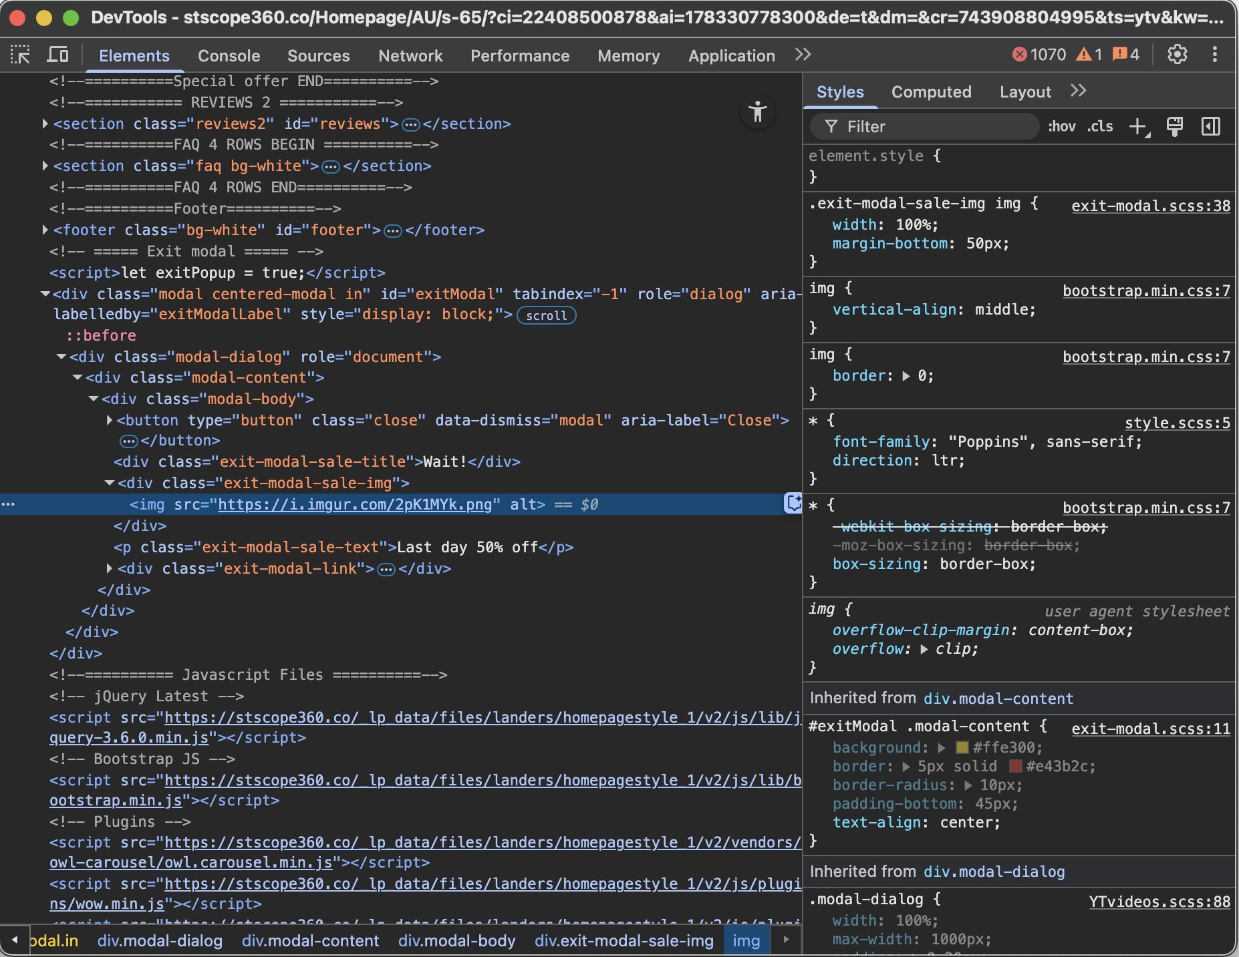
Task: Expand the footer bg-white element
Action: (45, 230)
